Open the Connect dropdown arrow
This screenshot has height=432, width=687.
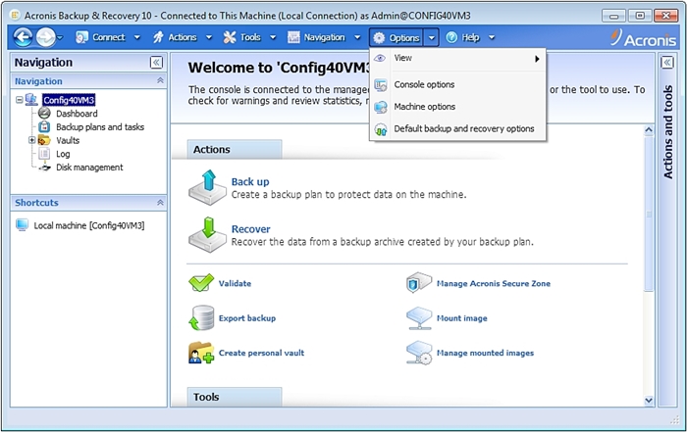[x=137, y=37]
